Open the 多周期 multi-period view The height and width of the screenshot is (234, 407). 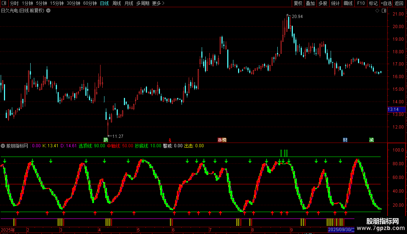point(143,3)
